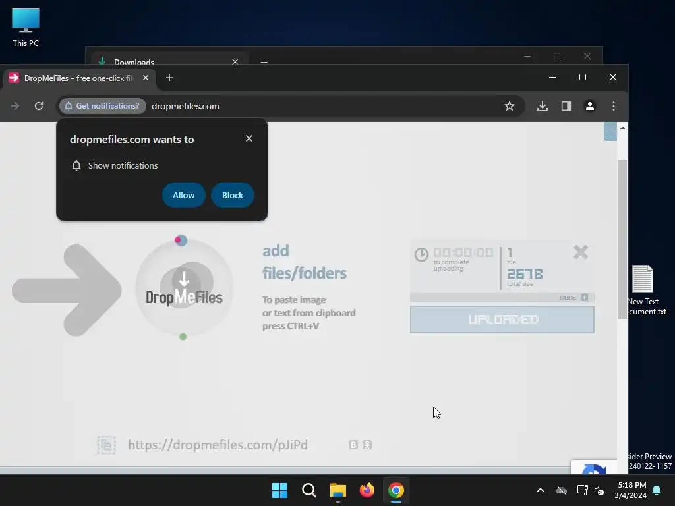Open the notifications bell in taskbar
Screen dimensions: 675x506
point(657,490)
